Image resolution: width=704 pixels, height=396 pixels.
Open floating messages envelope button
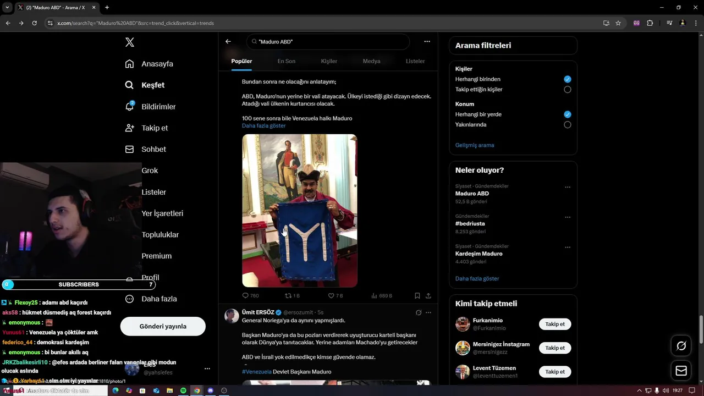tap(681, 371)
